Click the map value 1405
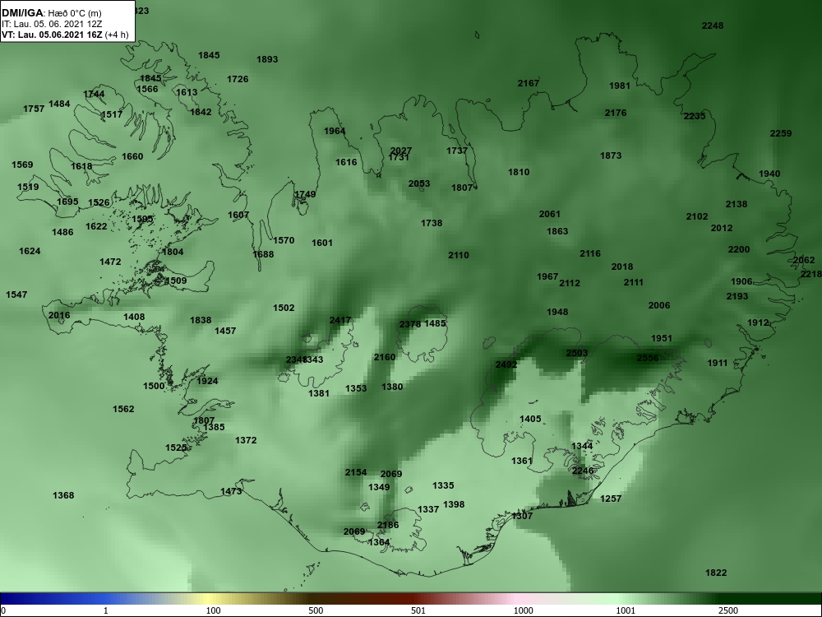 [x=530, y=419]
